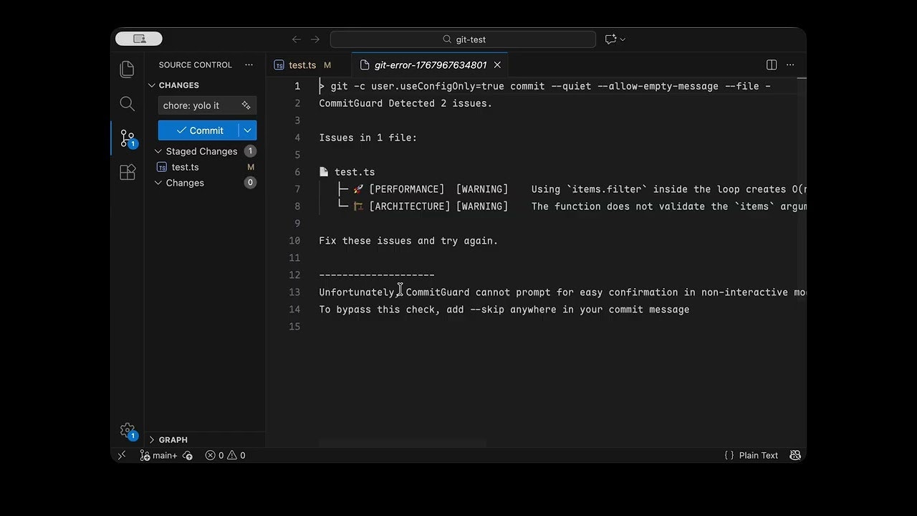This screenshot has height=516, width=917.
Task: Select the Search icon in the activity bar
Action: point(127,103)
